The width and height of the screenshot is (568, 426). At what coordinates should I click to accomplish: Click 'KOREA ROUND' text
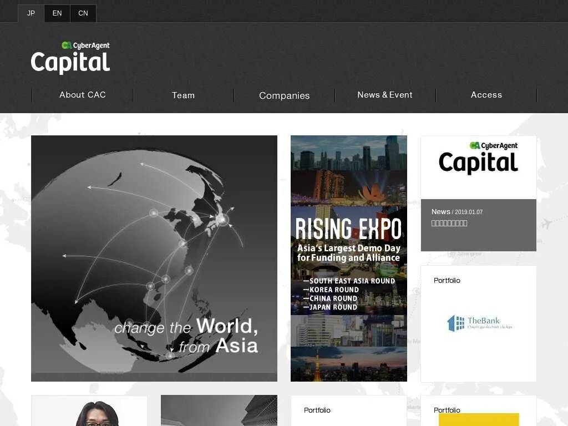[x=334, y=290]
